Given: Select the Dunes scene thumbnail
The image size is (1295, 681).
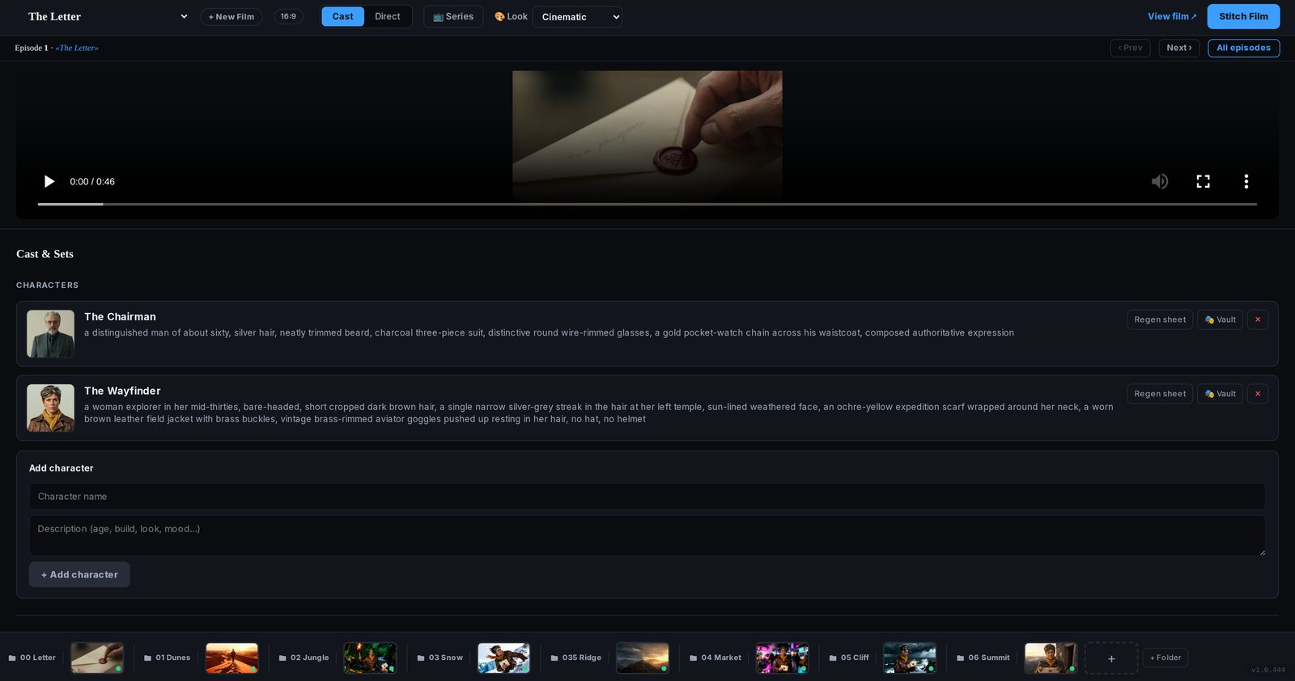Looking at the screenshot, I should pyautogui.click(x=232, y=658).
